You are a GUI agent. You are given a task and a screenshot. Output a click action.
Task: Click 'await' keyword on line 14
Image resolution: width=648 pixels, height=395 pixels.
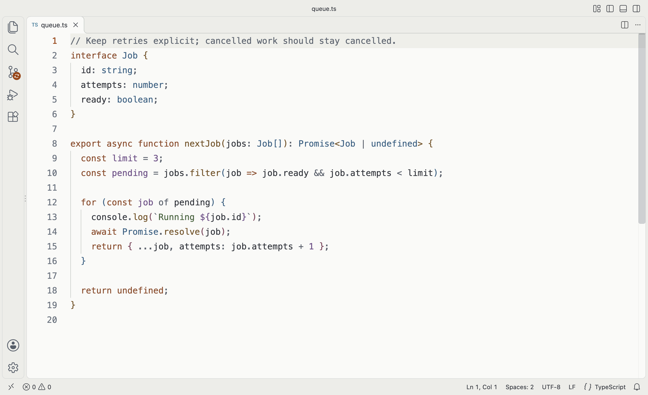[104, 232]
